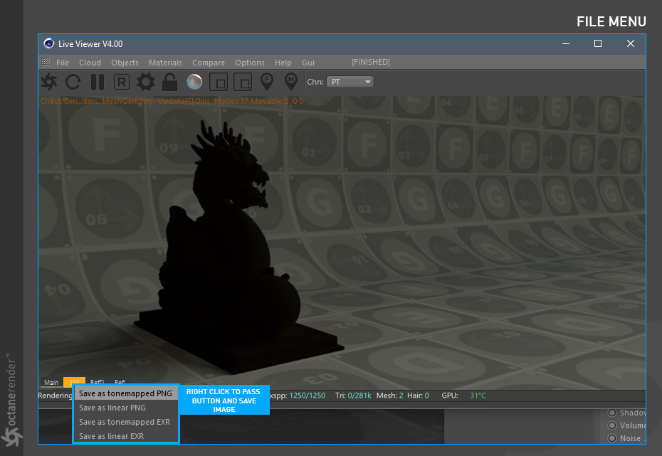This screenshot has width=662, height=456.
Task: Activate the focus picker pin (F)
Action: 267,82
